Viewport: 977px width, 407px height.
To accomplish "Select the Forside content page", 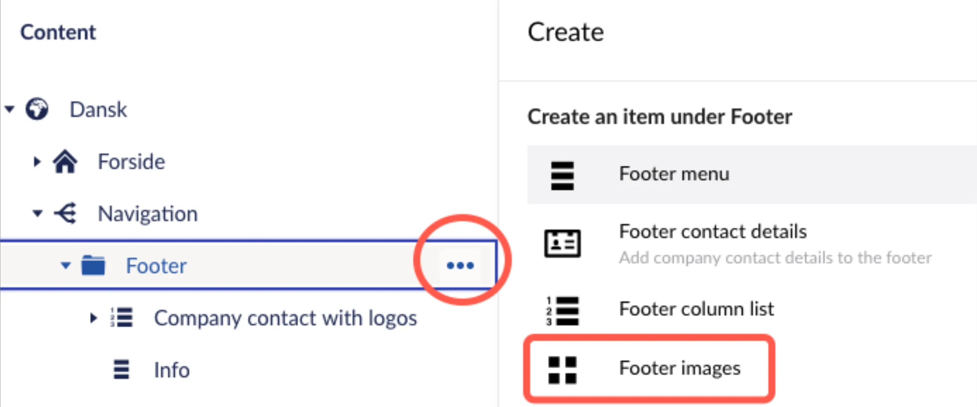I will pyautogui.click(x=131, y=161).
